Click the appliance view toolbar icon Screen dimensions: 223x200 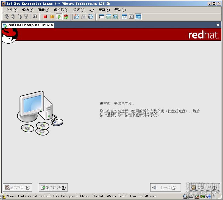click(x=131, y=17)
